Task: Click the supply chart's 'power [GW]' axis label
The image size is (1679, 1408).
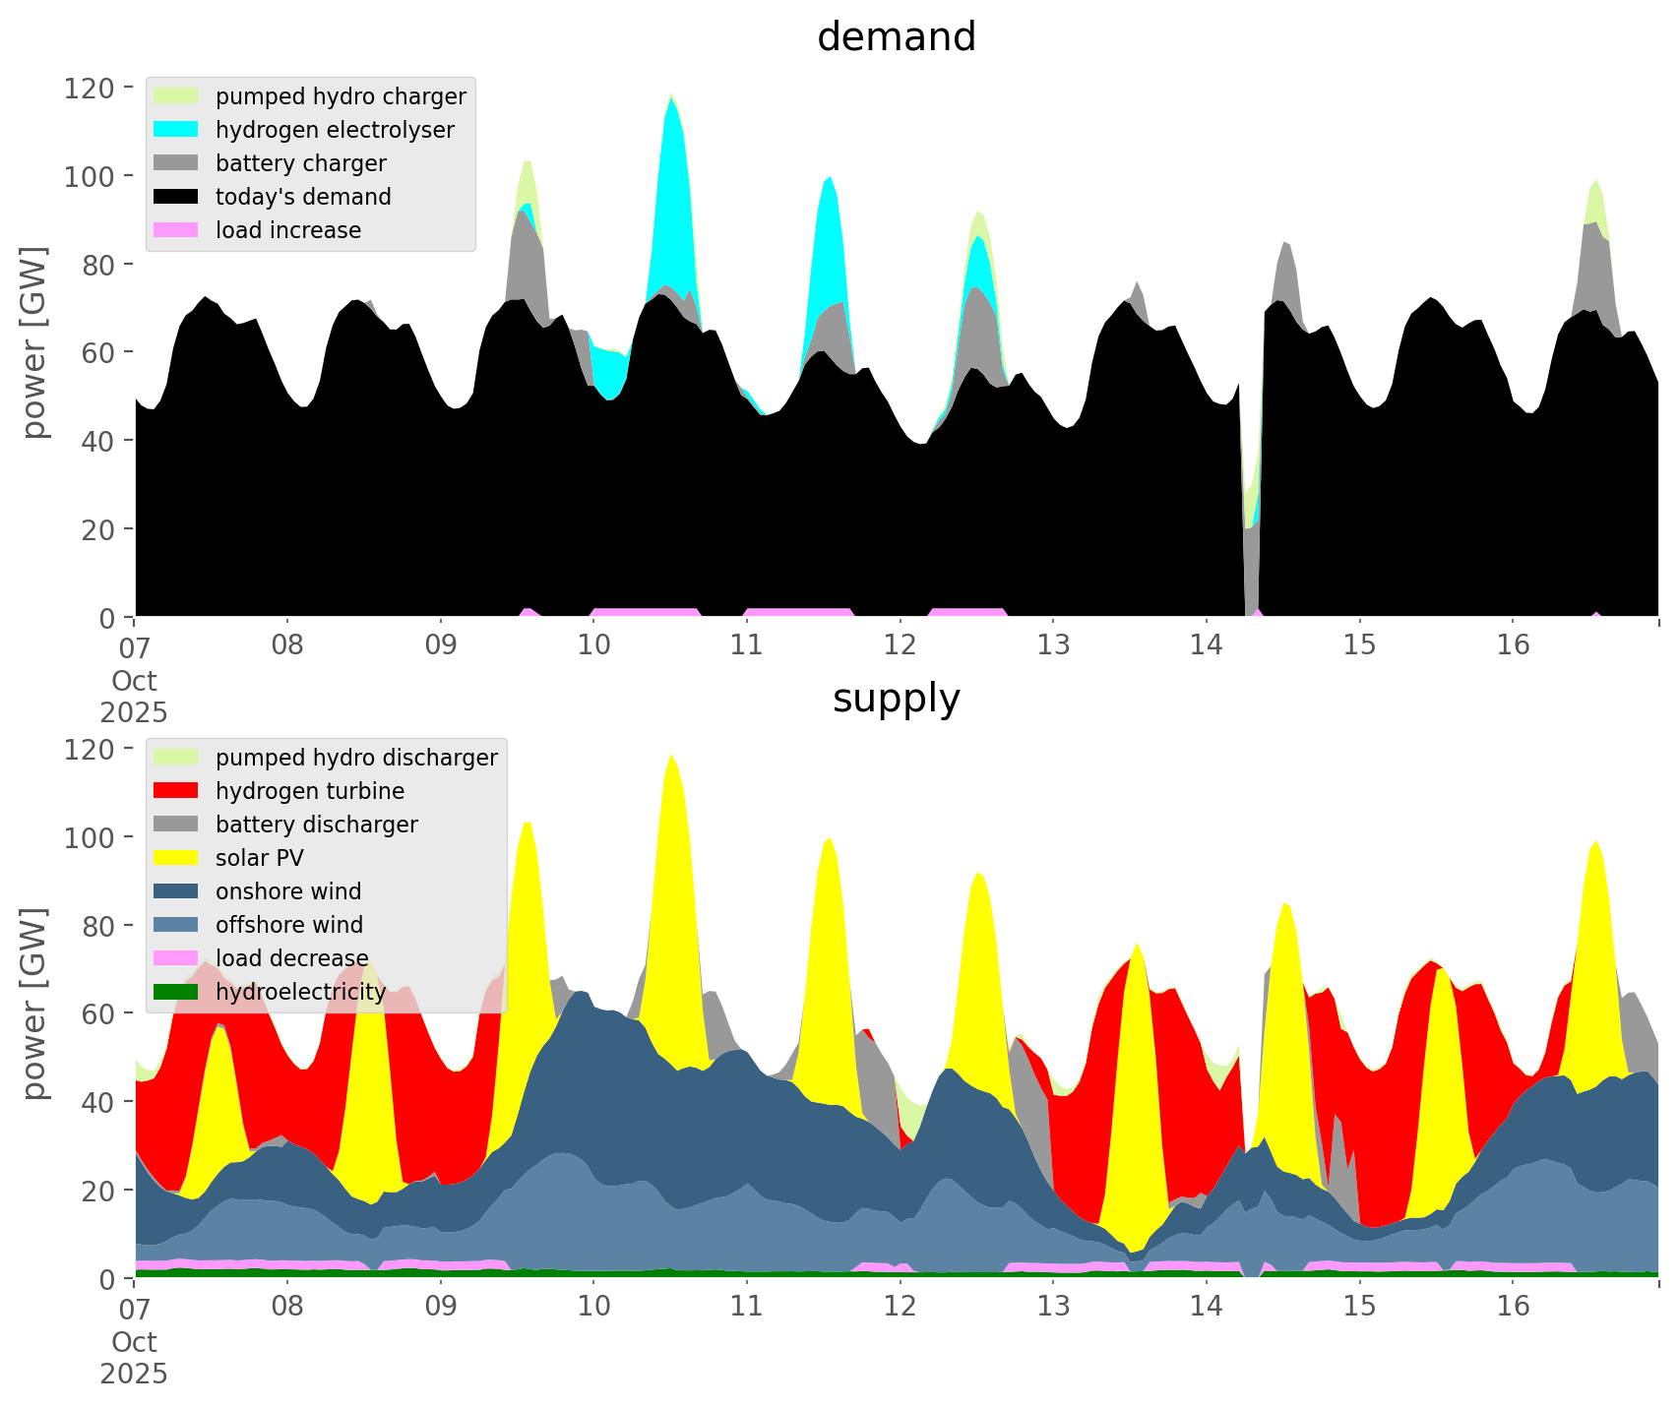Action: click(34, 1004)
